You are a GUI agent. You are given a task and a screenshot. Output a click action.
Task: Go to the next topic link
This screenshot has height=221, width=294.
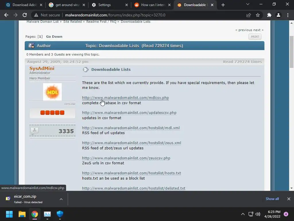click(257, 30)
